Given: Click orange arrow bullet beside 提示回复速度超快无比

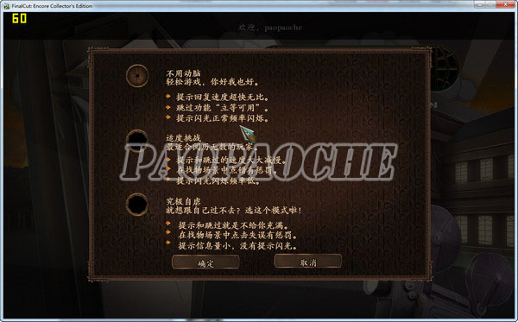Looking at the screenshot, I should 168,96.
